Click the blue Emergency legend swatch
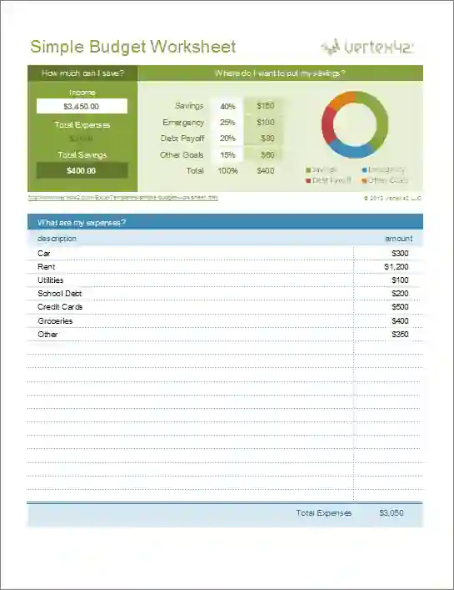This screenshot has height=590, width=454. pos(364,170)
